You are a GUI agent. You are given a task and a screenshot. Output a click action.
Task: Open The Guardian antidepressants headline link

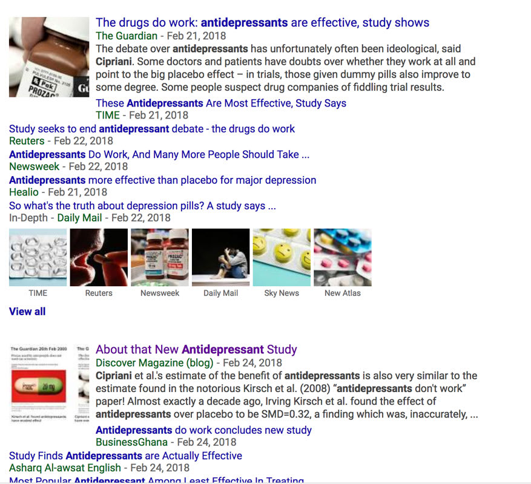262,22
